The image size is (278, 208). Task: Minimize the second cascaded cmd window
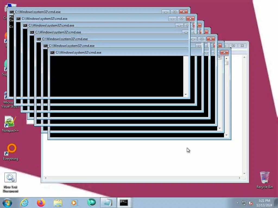[x=172, y=19]
